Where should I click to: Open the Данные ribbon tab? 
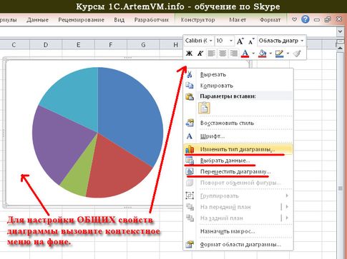click(37, 20)
